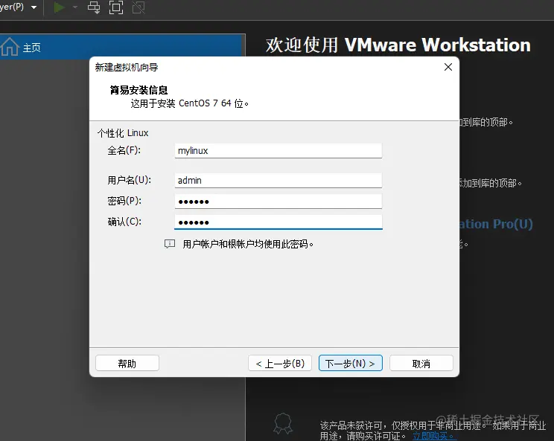Click the 简易安装信息 heading text
This screenshot has width=554, height=441.
click(138, 90)
